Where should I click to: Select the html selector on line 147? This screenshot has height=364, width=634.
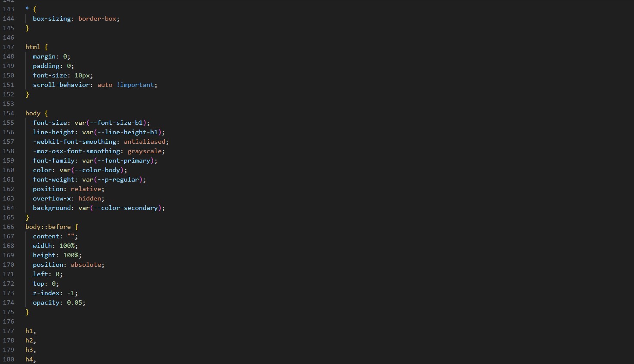click(32, 47)
